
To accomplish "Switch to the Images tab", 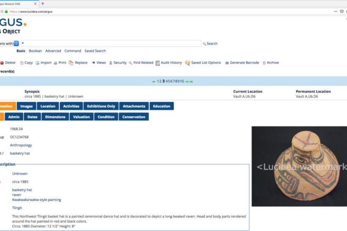I will click(x=26, y=106).
